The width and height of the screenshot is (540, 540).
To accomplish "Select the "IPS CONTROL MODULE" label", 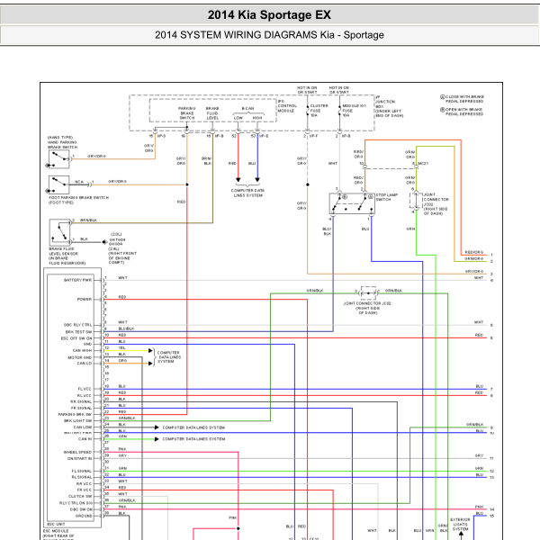I will tap(287, 106).
